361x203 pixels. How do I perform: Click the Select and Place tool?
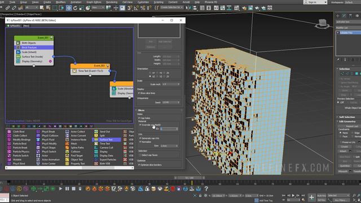coord(88,8)
